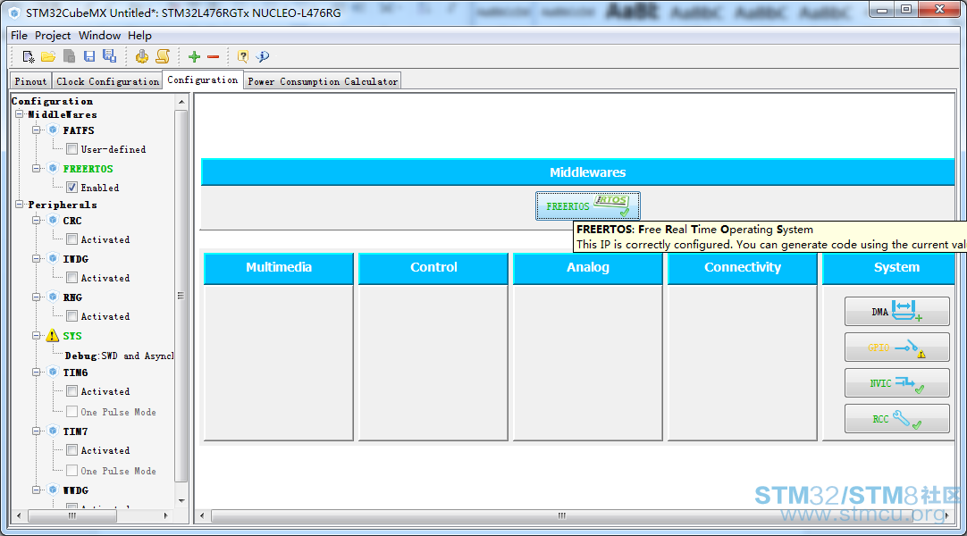Click the Save Project floppy icon
Screen dimensions: 967x536
[x=89, y=56]
